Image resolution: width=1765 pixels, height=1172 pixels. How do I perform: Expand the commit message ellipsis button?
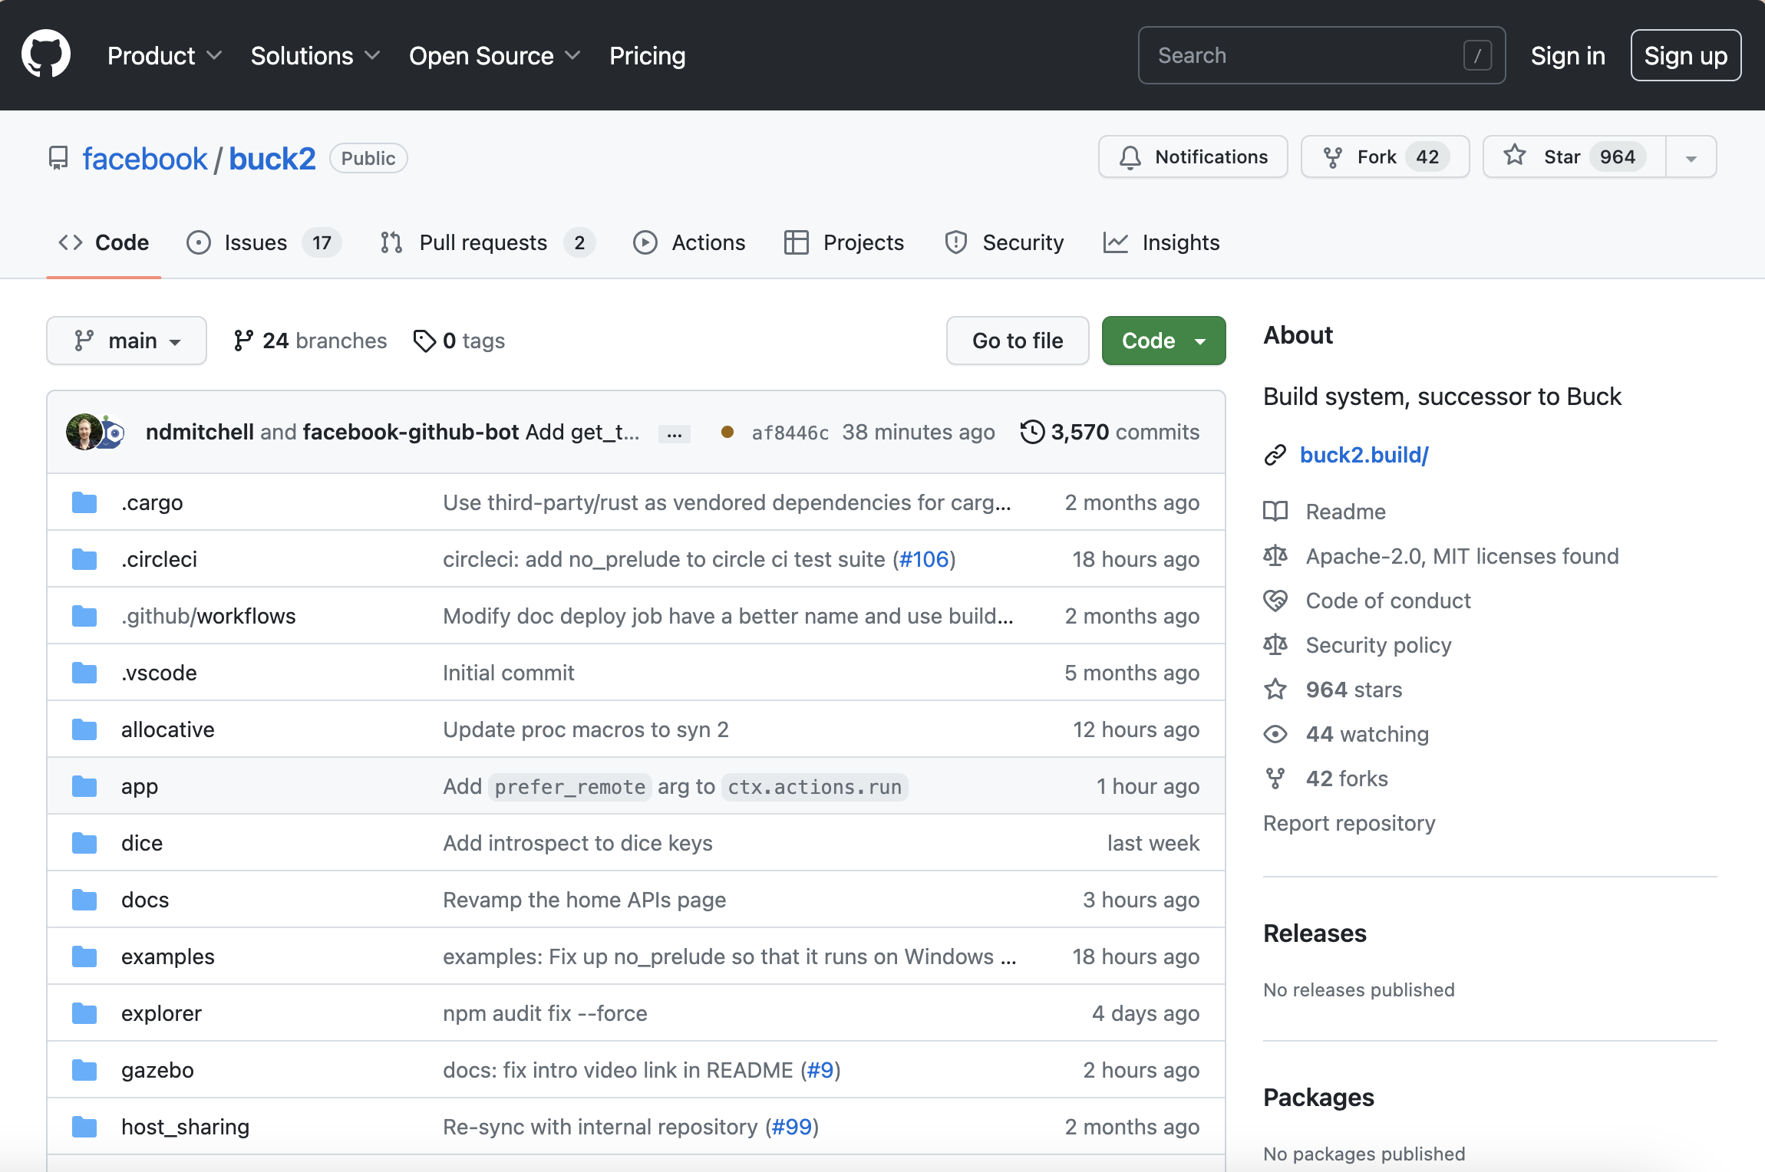(x=675, y=434)
